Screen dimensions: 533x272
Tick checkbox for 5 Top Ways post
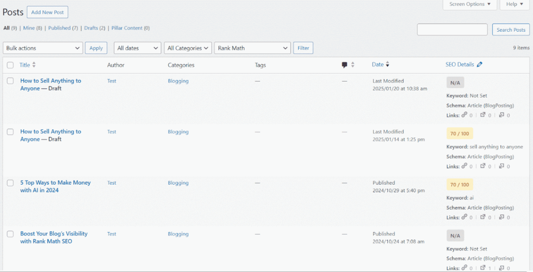[10, 183]
